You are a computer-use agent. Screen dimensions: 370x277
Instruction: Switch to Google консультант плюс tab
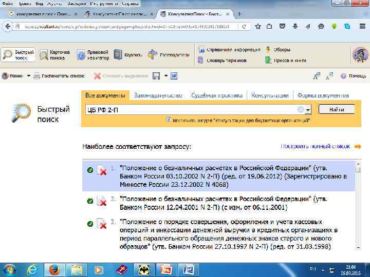coord(43,14)
